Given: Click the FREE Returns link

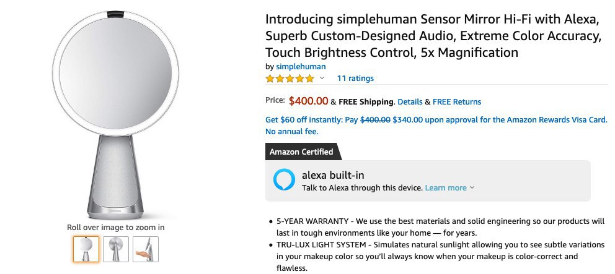Looking at the screenshot, I should [x=456, y=101].
